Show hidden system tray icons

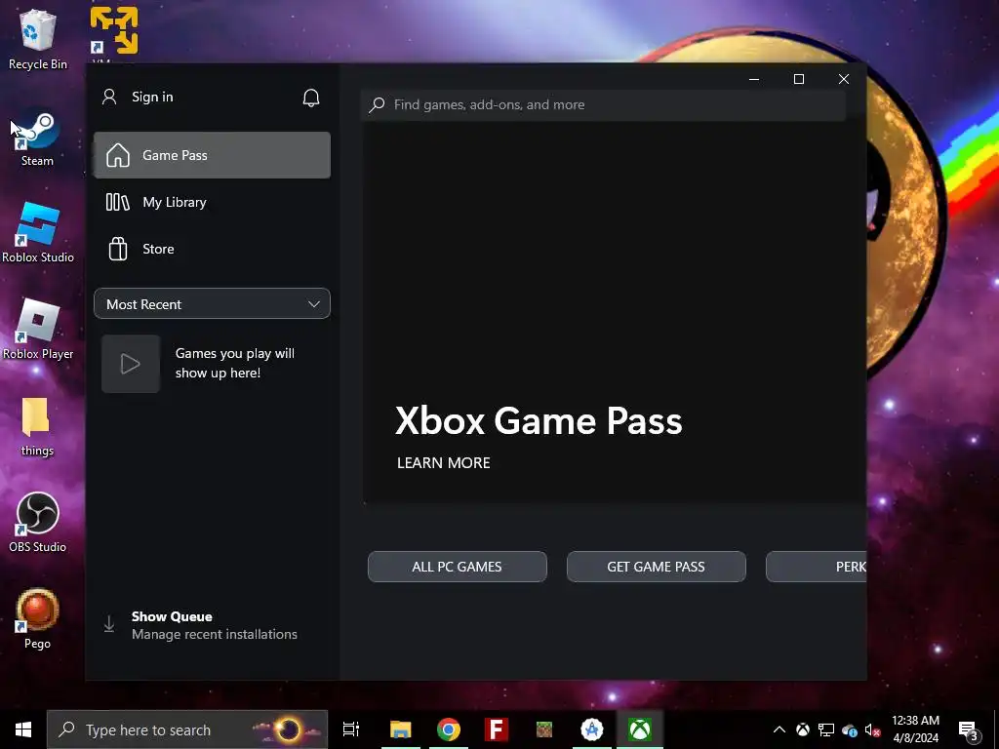pyautogui.click(x=779, y=729)
